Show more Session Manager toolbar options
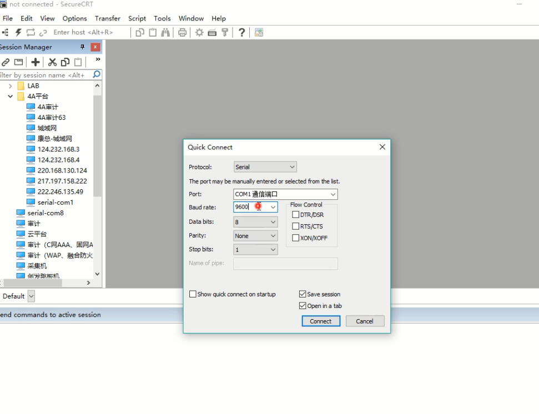 point(98,59)
